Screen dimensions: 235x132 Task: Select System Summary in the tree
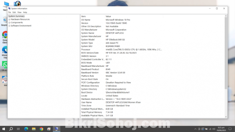coord(16,16)
